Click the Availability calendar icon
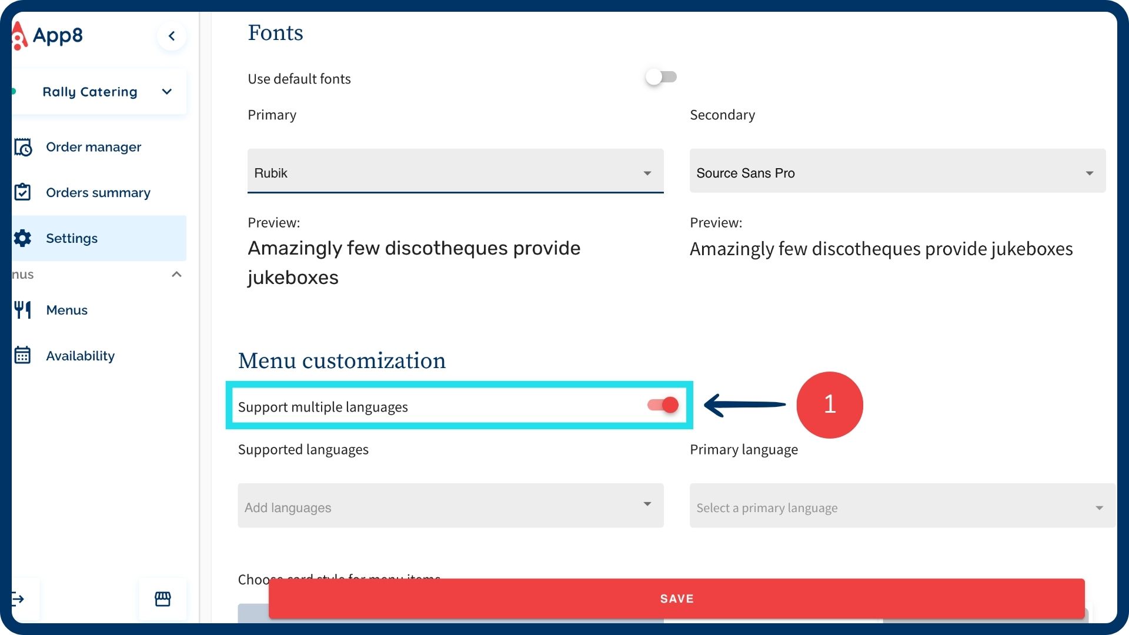The image size is (1129, 635). pyautogui.click(x=22, y=355)
